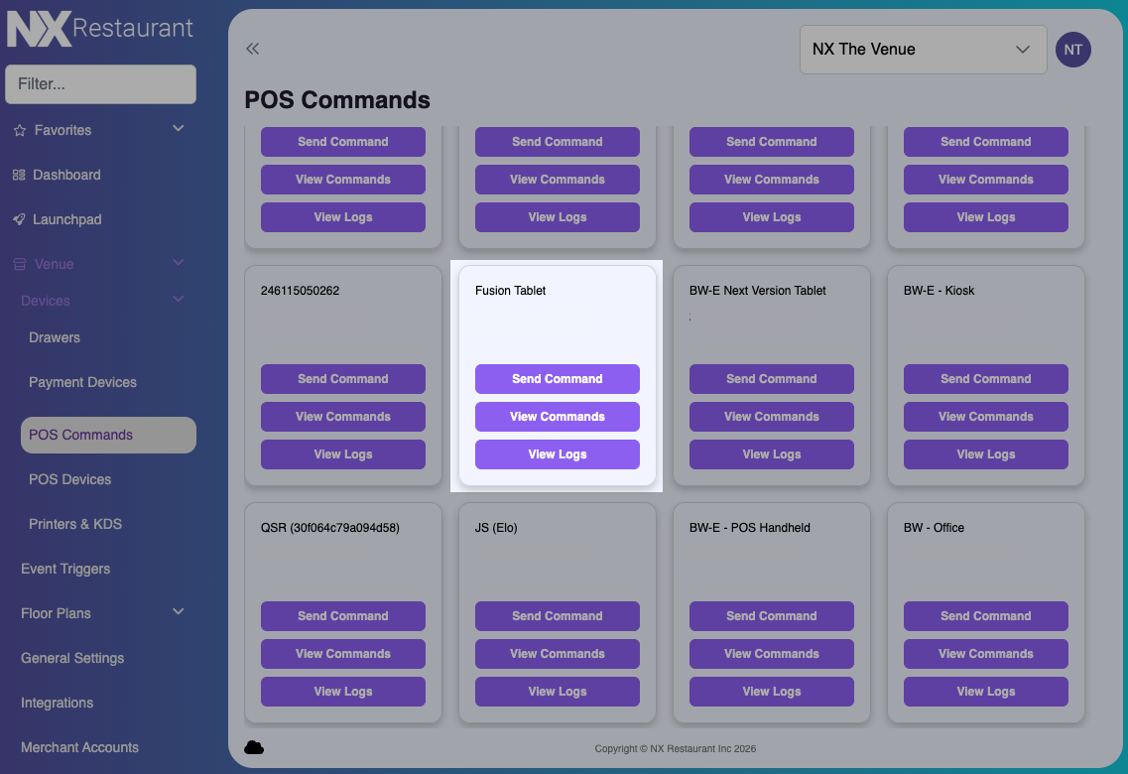This screenshot has height=774, width=1128.
Task: Click Send Command on the Fusion Tablet card
Action: (x=557, y=379)
